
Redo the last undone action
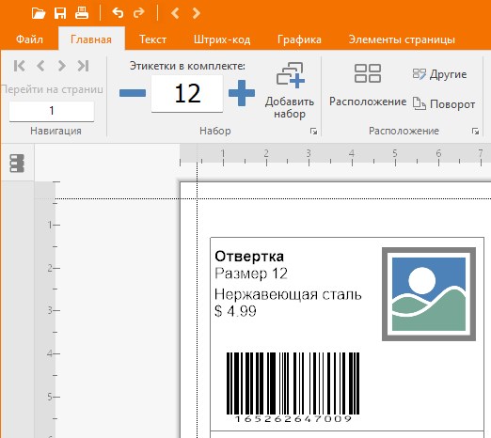tap(138, 13)
